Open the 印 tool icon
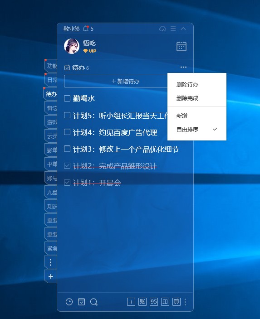This screenshot has height=319, width=260. 165,302
